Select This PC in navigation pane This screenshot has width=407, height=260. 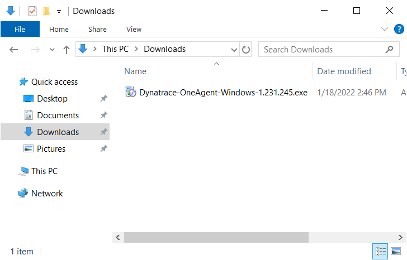click(x=44, y=171)
